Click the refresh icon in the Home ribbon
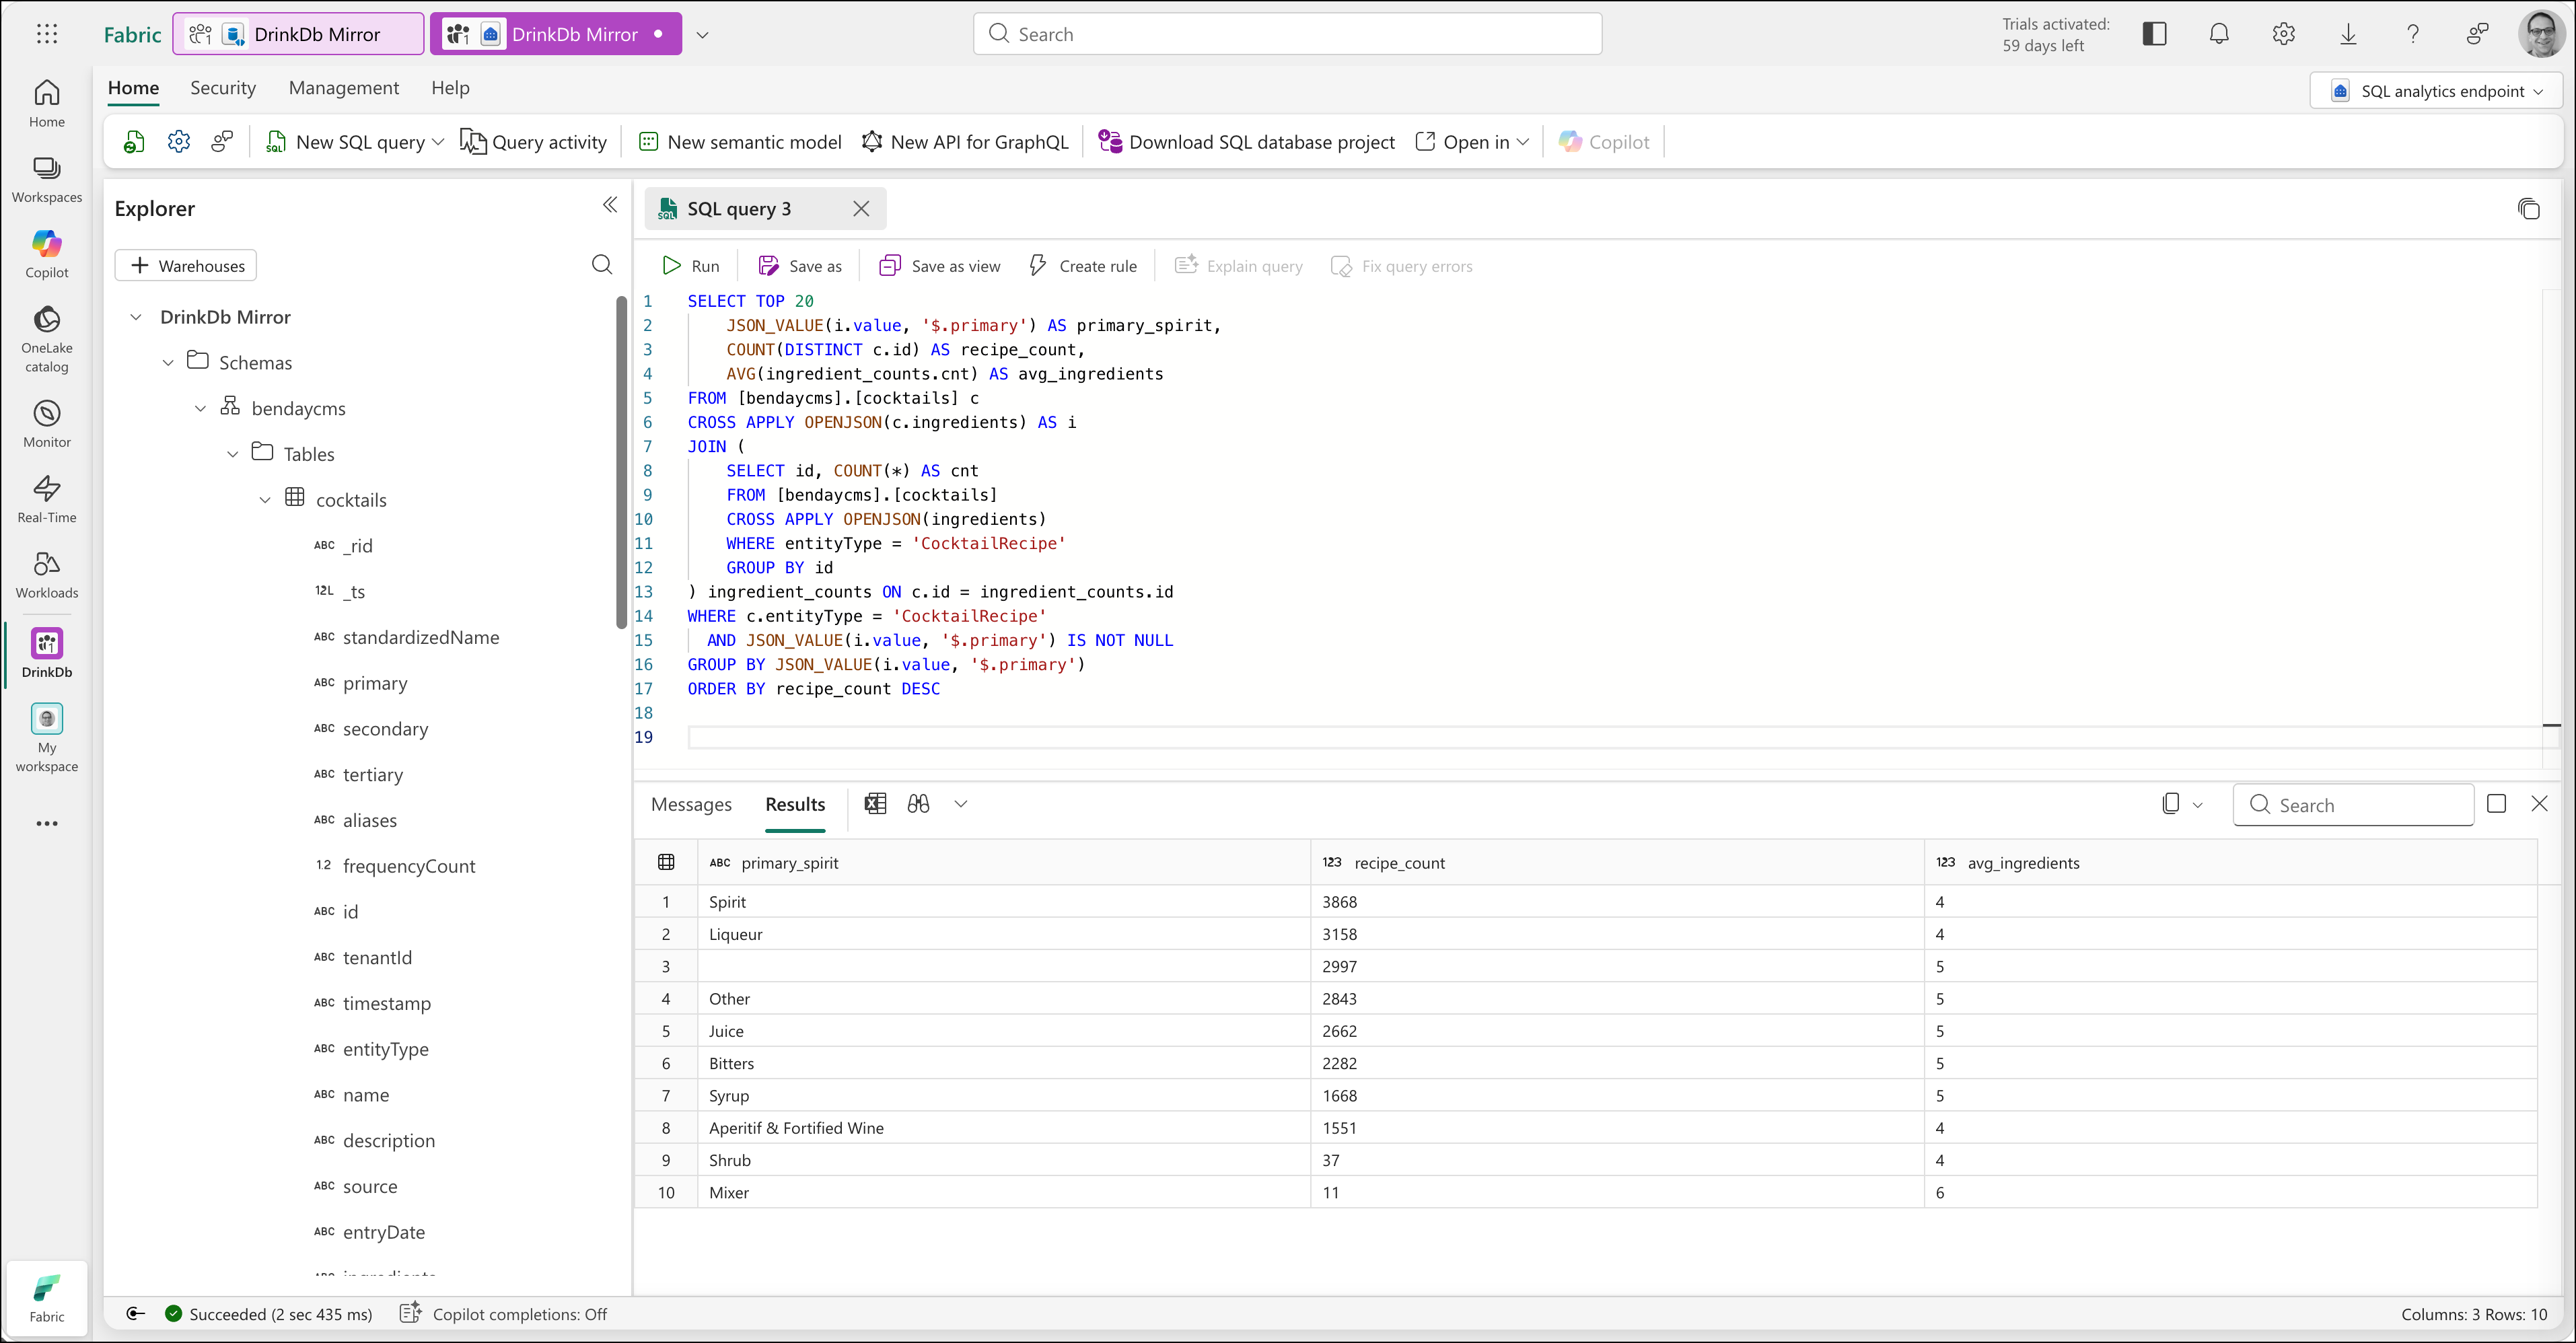Screen dimensions: 2576x1343 coord(134,142)
